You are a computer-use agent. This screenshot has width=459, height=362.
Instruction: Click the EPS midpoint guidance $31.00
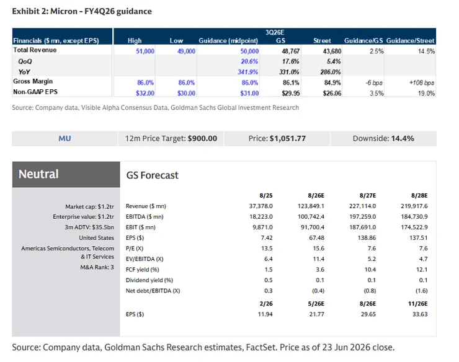point(249,94)
